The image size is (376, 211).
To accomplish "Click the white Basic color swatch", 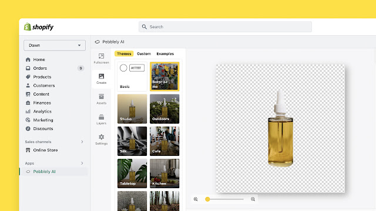I will [123, 68].
